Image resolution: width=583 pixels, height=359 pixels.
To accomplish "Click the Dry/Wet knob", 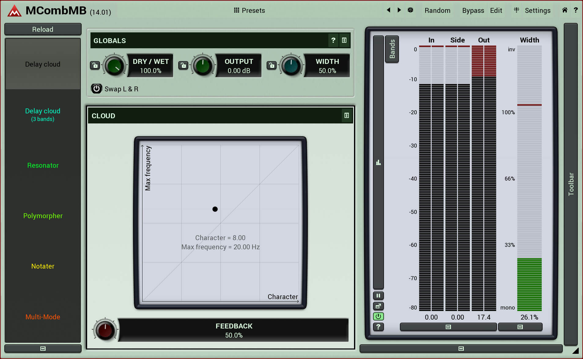I will (114, 65).
